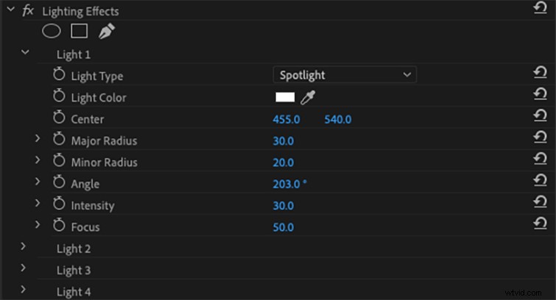Reset the Focus parameter
Screen dimensions: 556x300
pos(540,224)
